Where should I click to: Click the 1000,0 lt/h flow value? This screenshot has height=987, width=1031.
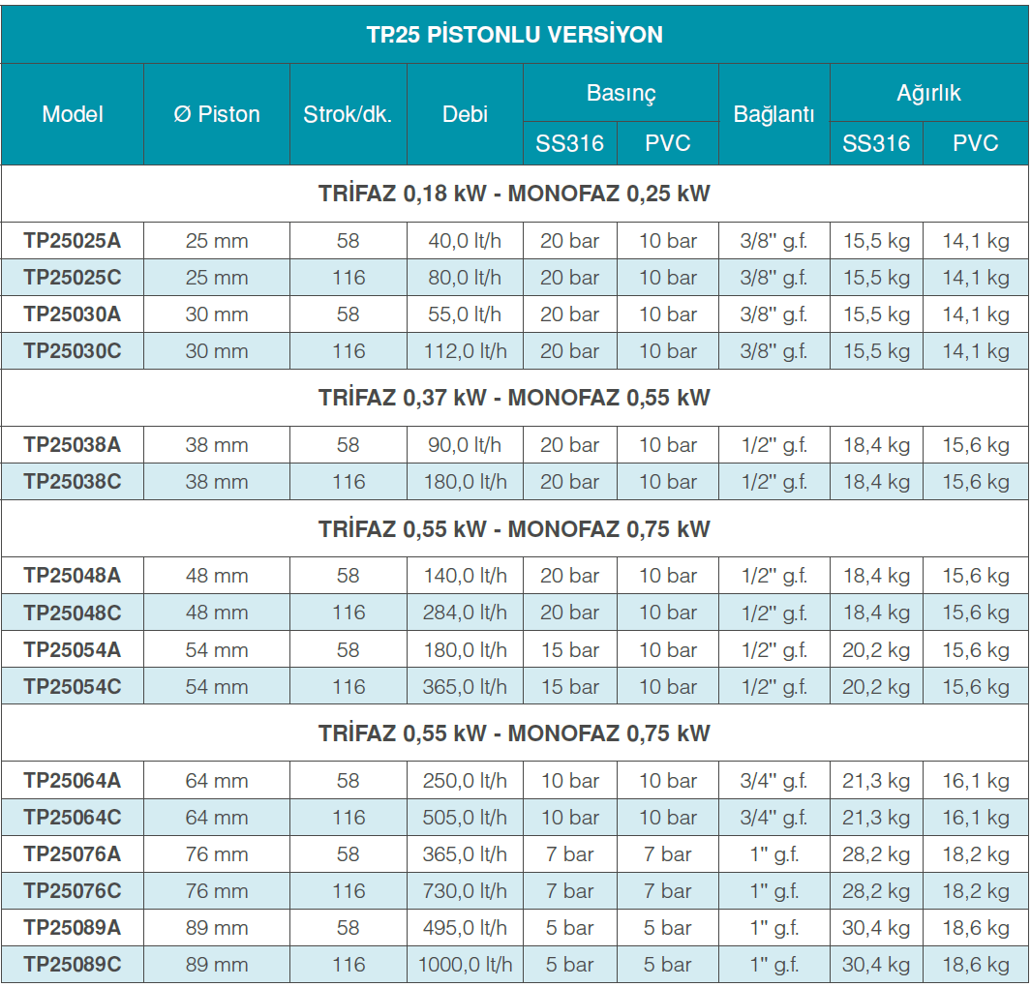pos(465,965)
